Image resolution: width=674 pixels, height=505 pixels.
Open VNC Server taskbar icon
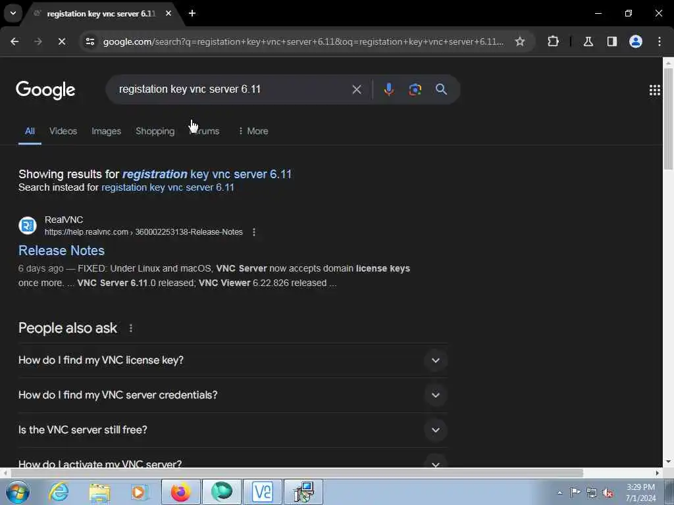click(262, 492)
